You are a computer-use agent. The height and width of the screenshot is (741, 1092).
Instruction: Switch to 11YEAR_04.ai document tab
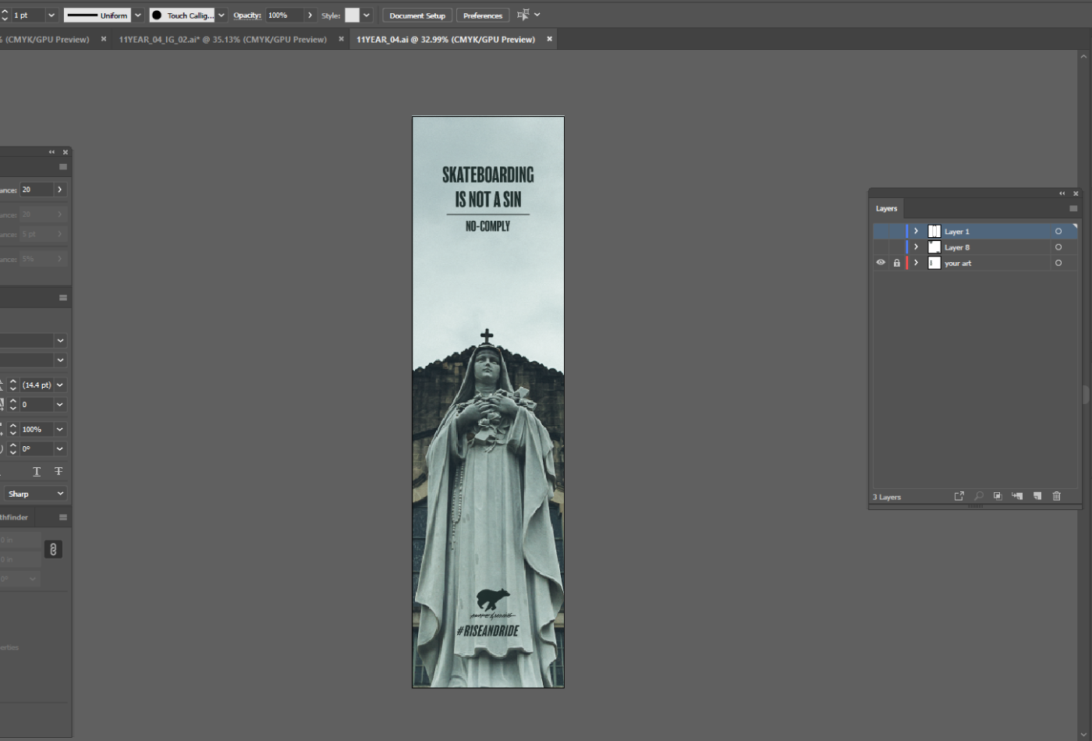click(445, 39)
